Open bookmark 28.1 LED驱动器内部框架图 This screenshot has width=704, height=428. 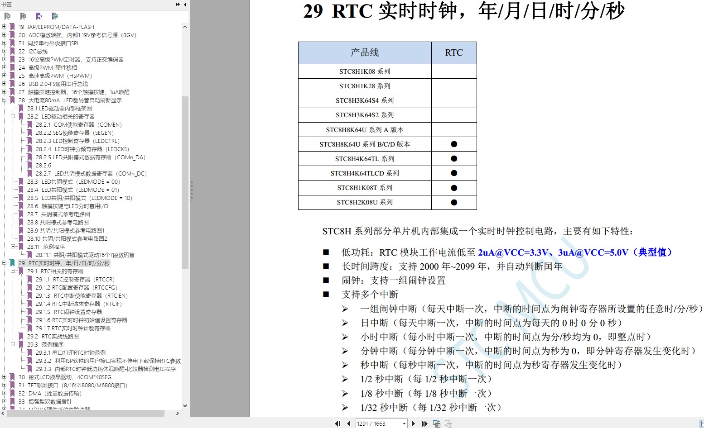(59, 108)
